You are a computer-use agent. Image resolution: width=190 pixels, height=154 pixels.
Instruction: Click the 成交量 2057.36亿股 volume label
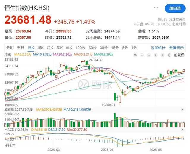pyautogui.click(x=19, y=110)
